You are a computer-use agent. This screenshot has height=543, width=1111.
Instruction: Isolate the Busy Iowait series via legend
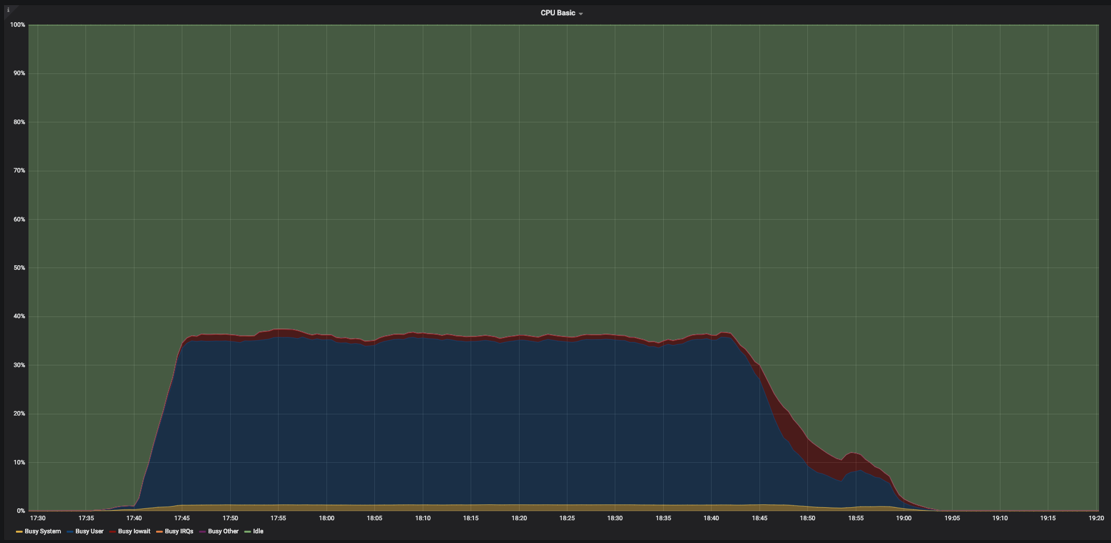pos(134,532)
